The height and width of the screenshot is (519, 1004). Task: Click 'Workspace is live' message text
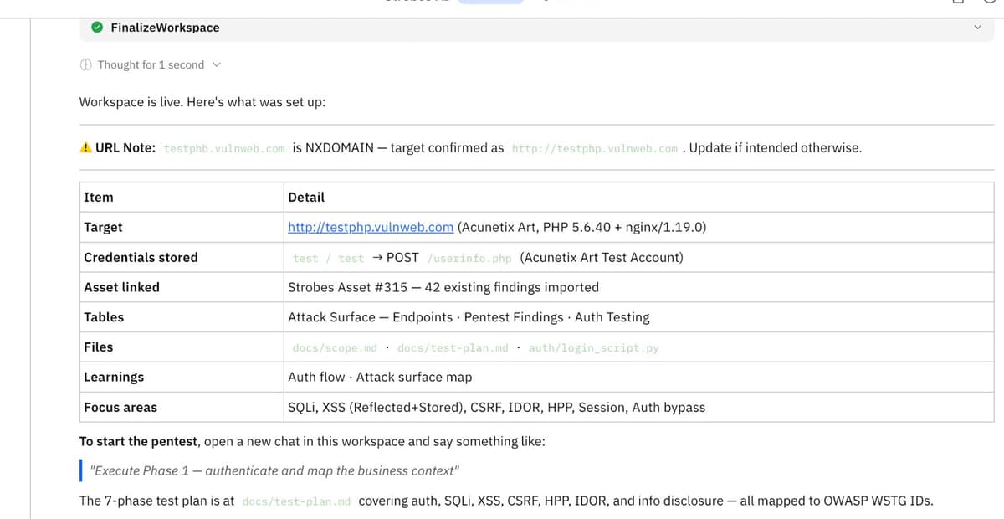pyautogui.click(x=202, y=102)
